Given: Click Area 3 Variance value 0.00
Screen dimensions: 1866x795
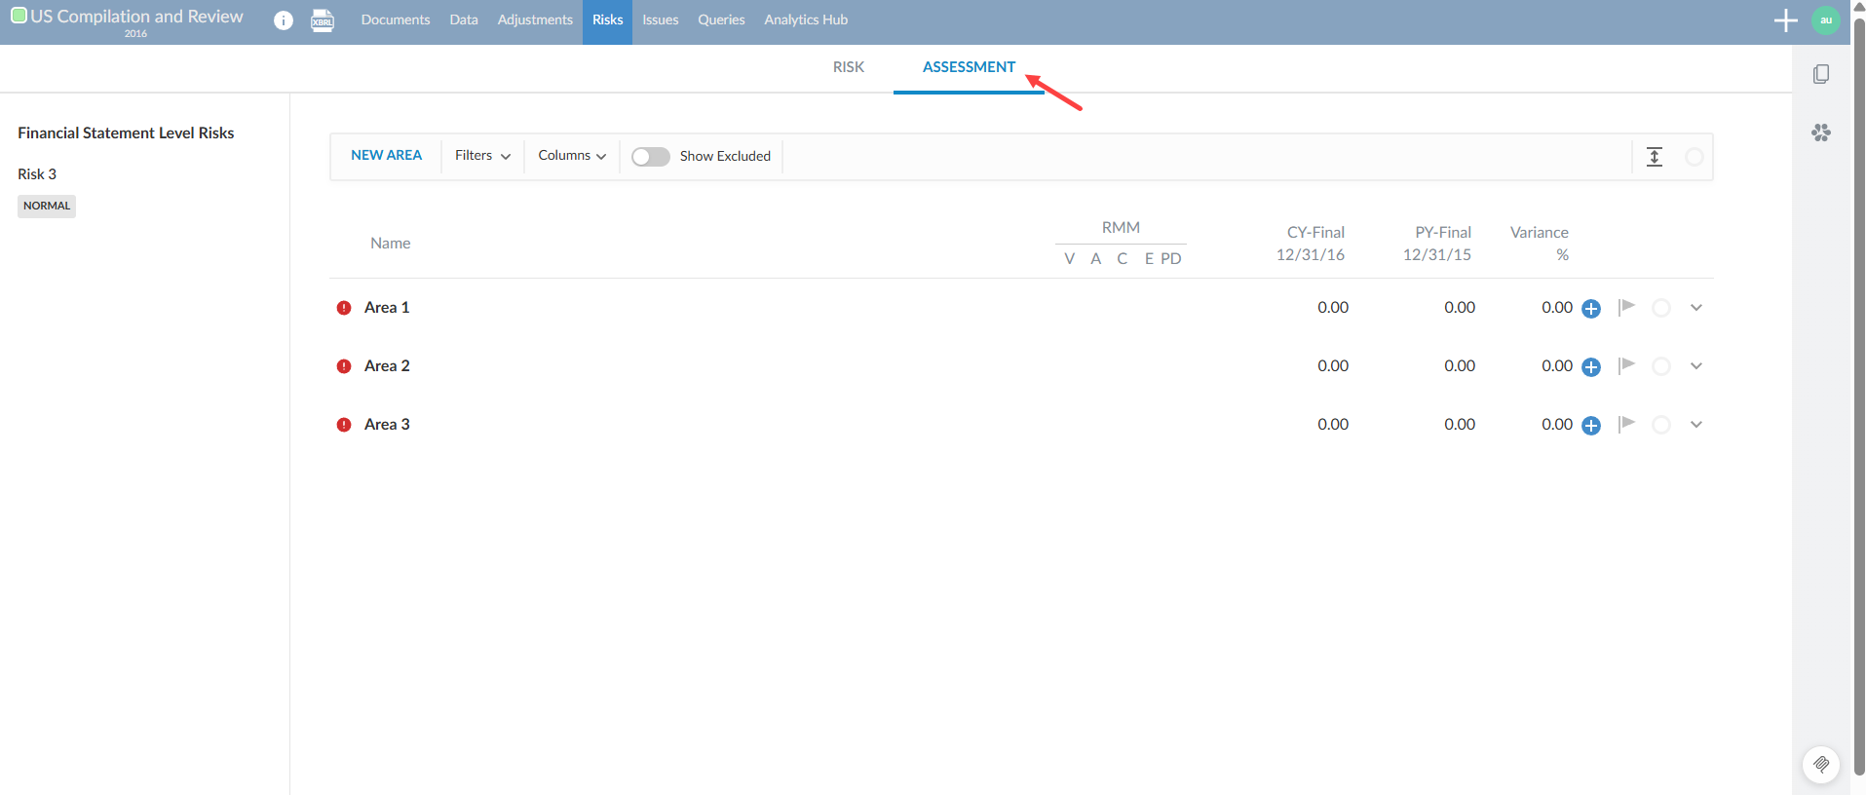Looking at the screenshot, I should pyautogui.click(x=1557, y=425).
